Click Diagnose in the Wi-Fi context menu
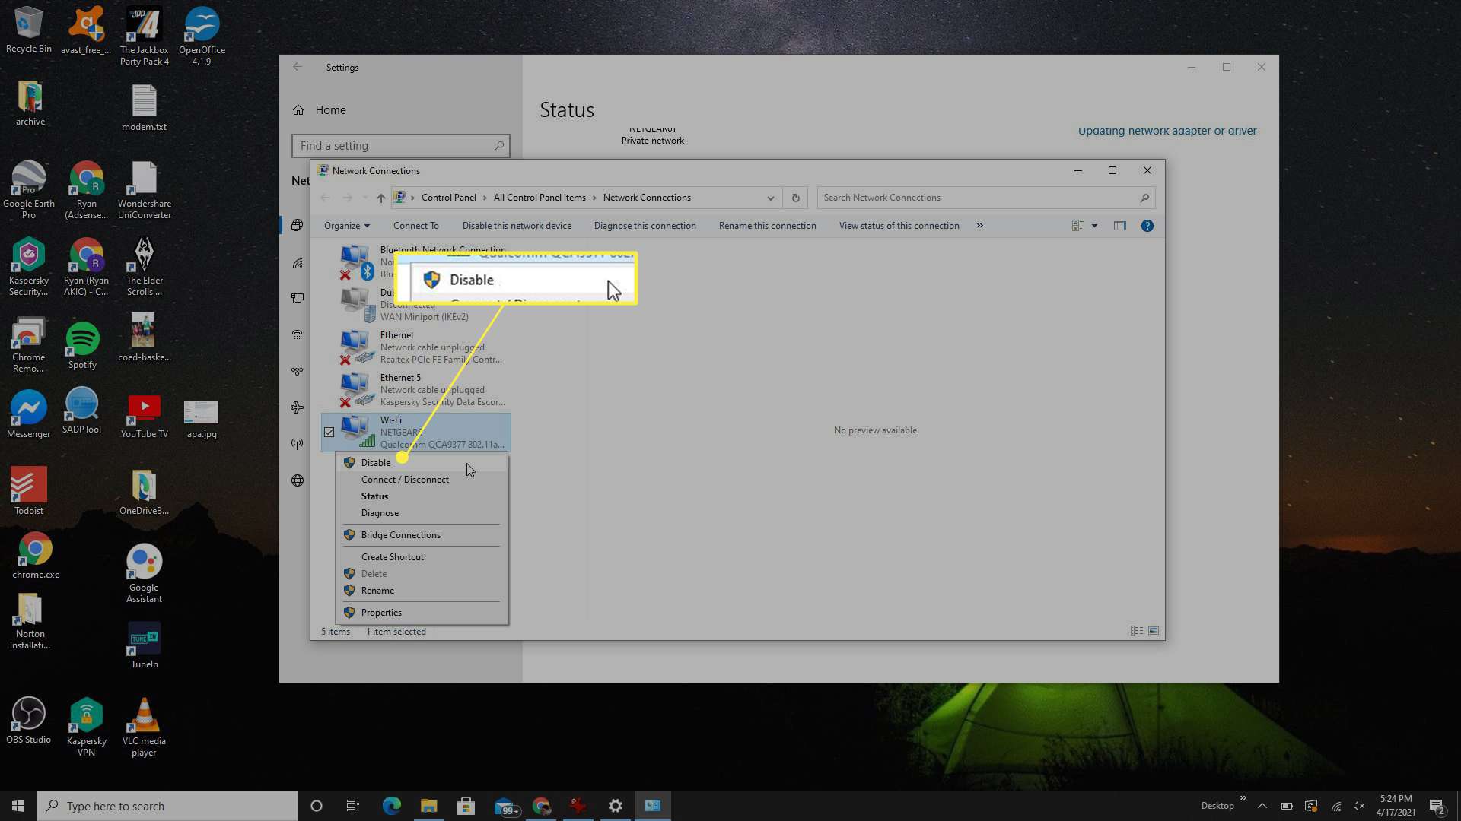1461x821 pixels. coord(379,512)
